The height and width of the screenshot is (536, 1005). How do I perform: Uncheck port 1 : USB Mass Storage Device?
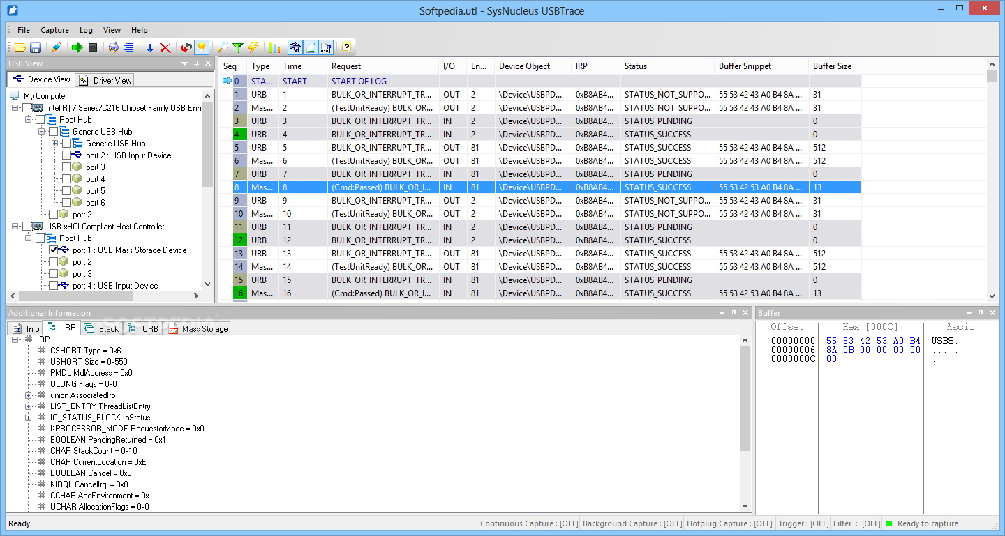(54, 250)
